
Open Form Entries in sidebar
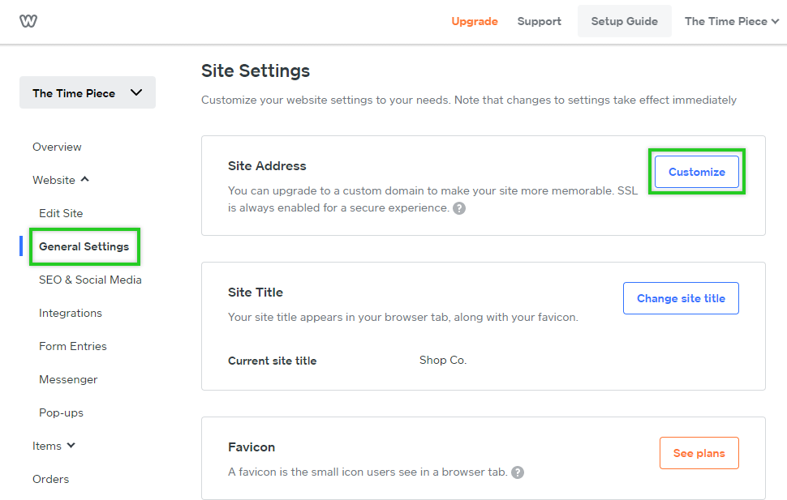(x=73, y=346)
